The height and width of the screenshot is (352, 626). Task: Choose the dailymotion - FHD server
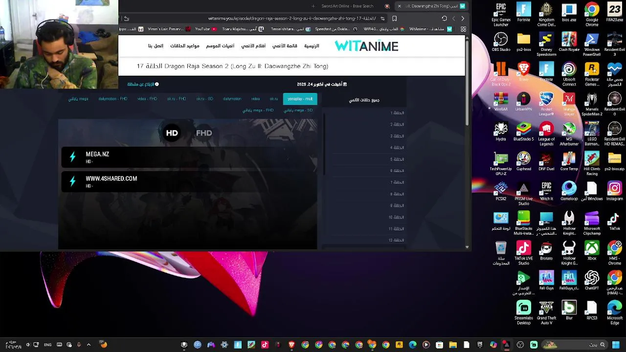click(x=112, y=99)
